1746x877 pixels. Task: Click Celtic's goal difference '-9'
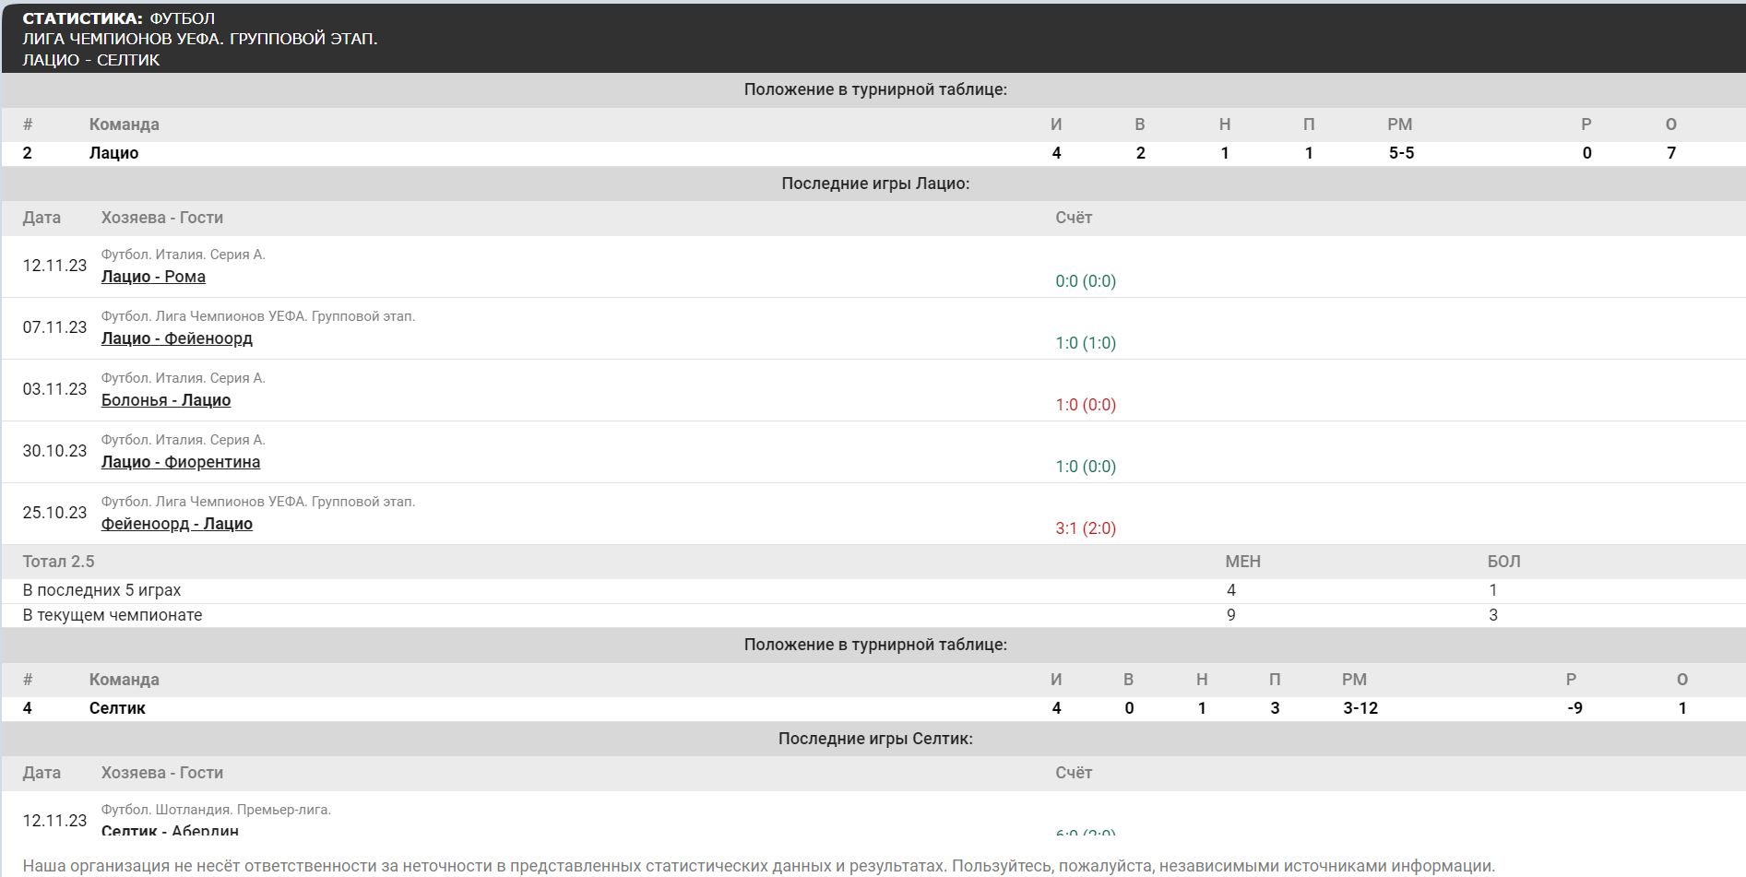[x=1574, y=708]
